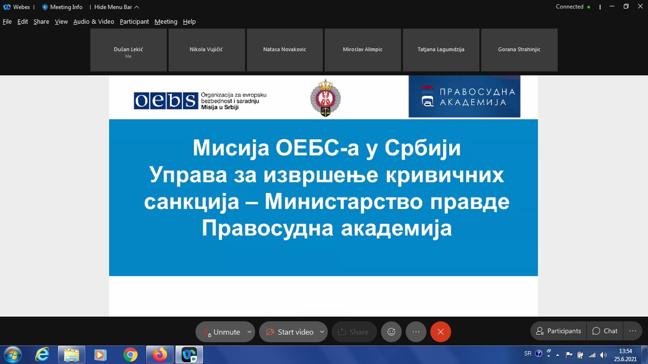This screenshot has height=364, width=648.
Task: Open more options in meeting controls
Action: click(x=416, y=332)
